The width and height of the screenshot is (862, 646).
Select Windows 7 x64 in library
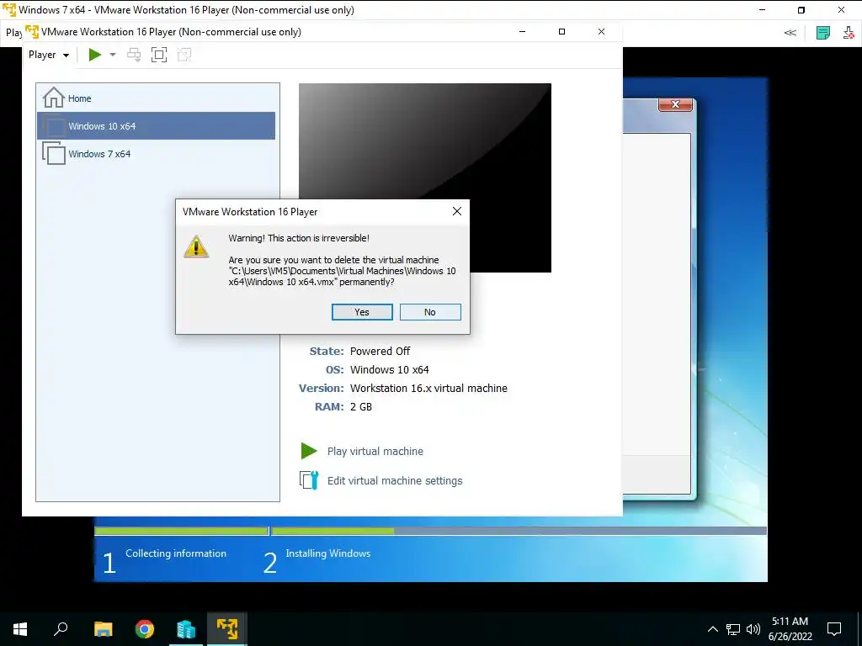tap(156, 154)
